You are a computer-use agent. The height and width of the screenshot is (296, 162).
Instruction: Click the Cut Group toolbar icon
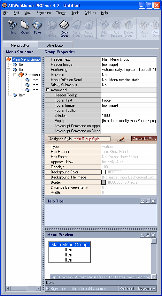click(52, 29)
